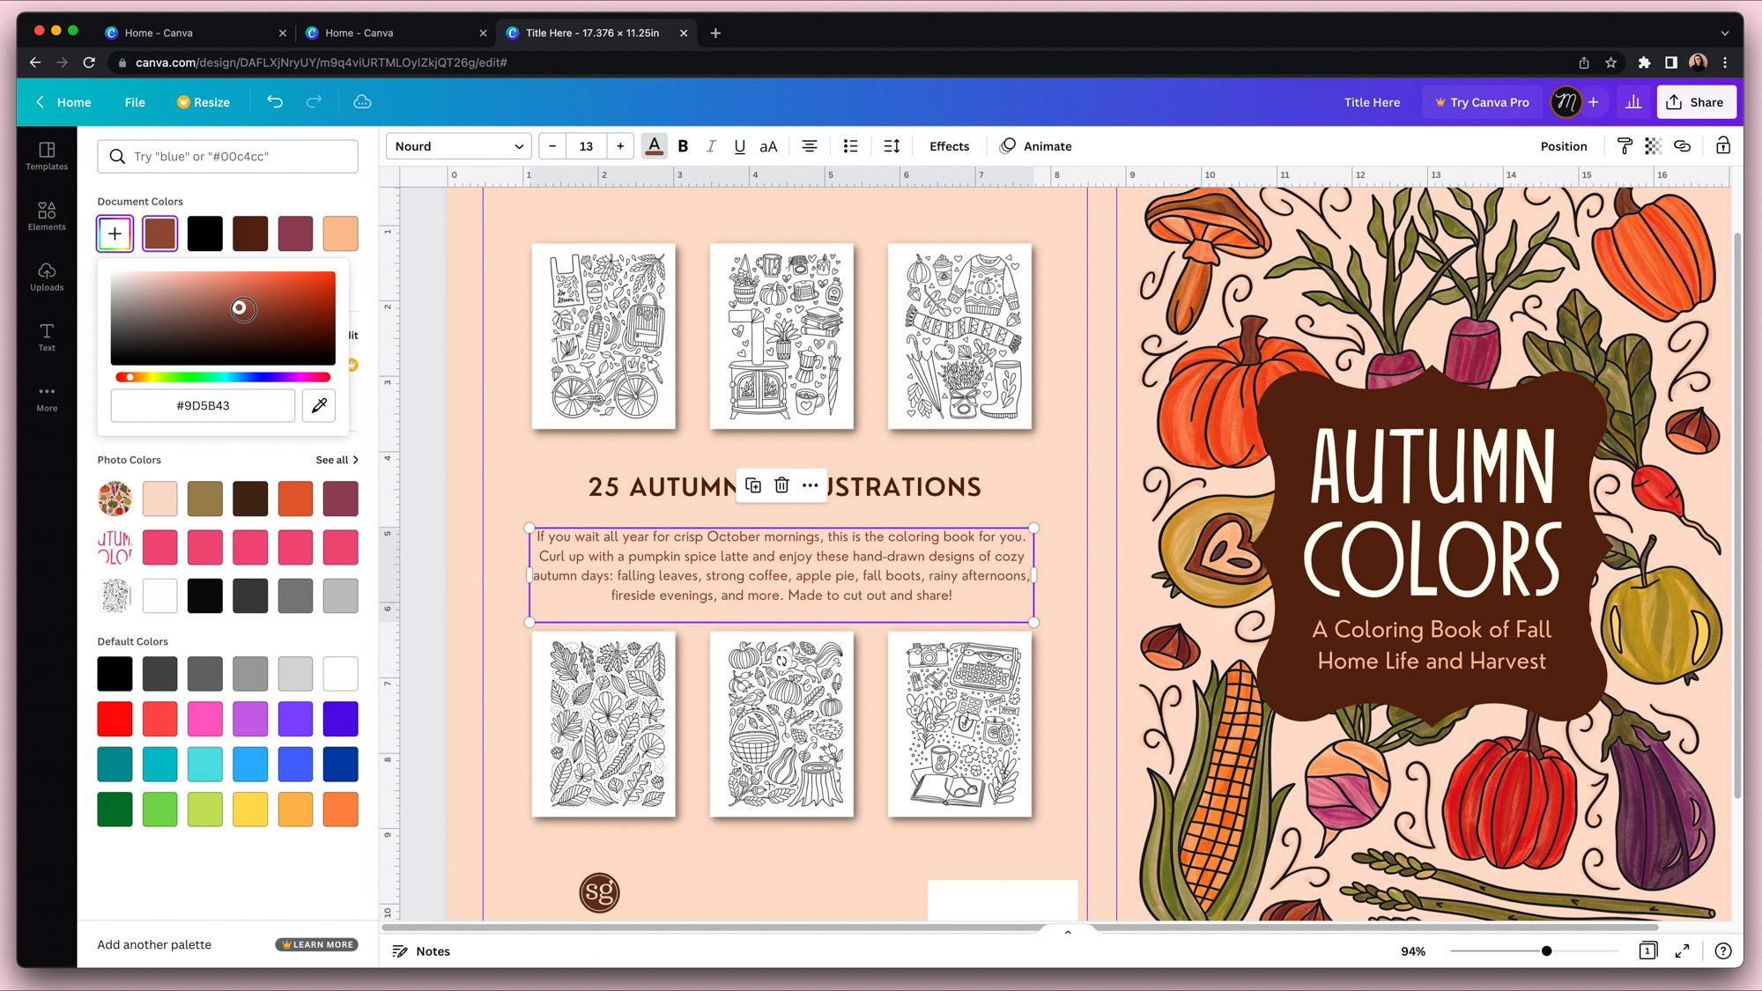The height and width of the screenshot is (991, 1762).
Task: Open the text color tool
Action: click(654, 146)
